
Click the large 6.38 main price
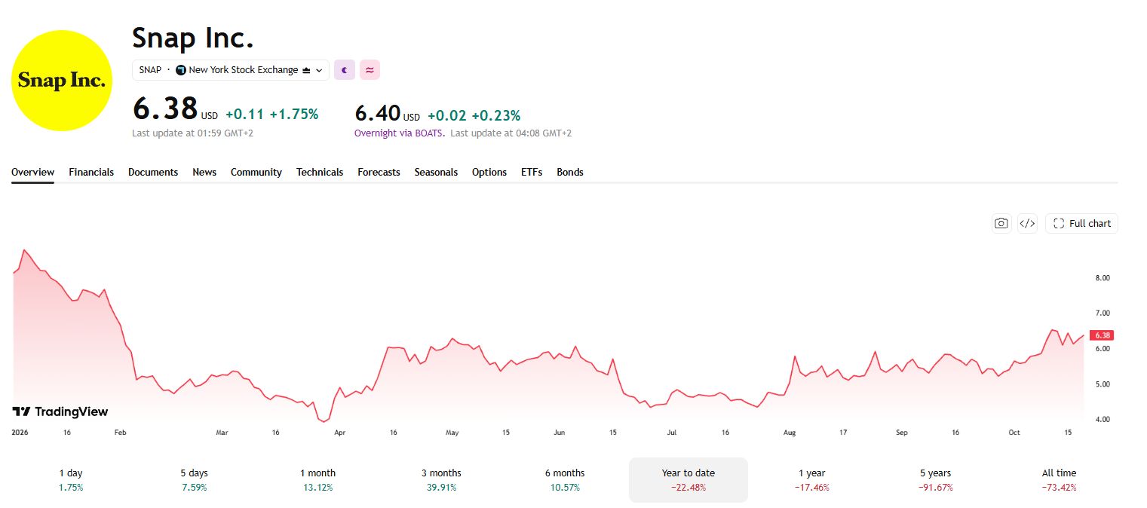coord(165,109)
